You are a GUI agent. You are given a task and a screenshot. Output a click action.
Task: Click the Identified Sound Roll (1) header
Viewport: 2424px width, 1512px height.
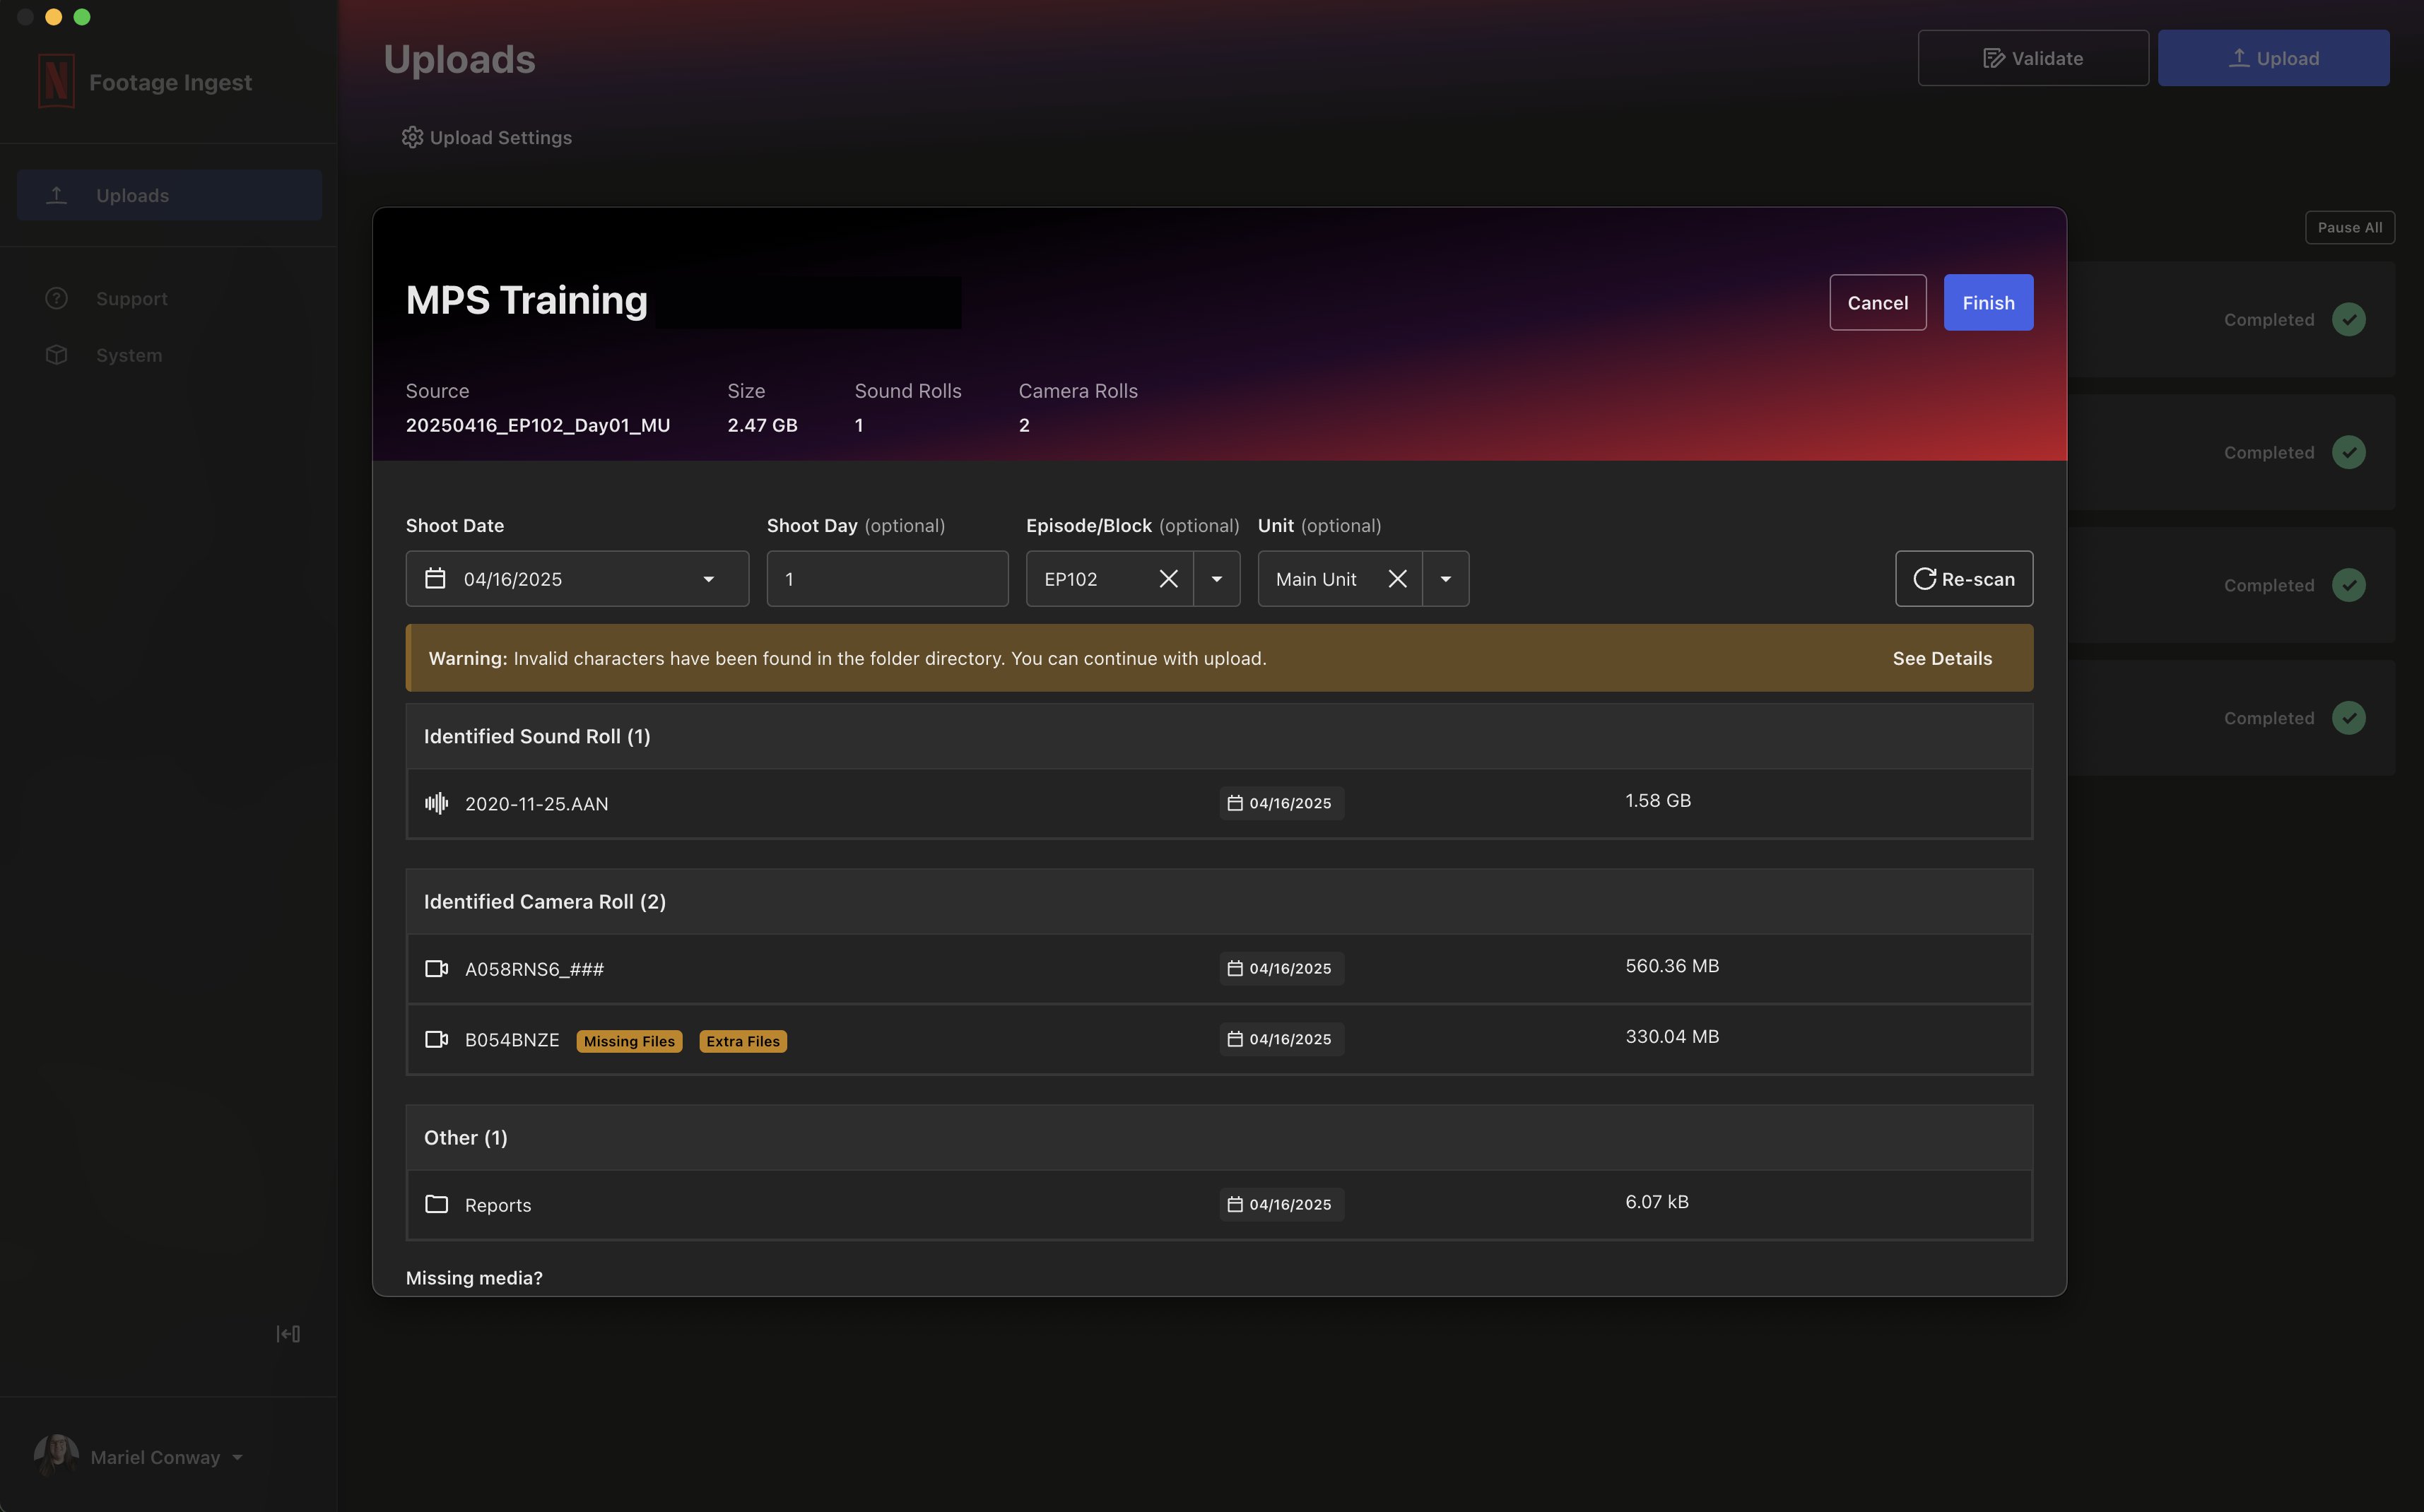point(537,736)
